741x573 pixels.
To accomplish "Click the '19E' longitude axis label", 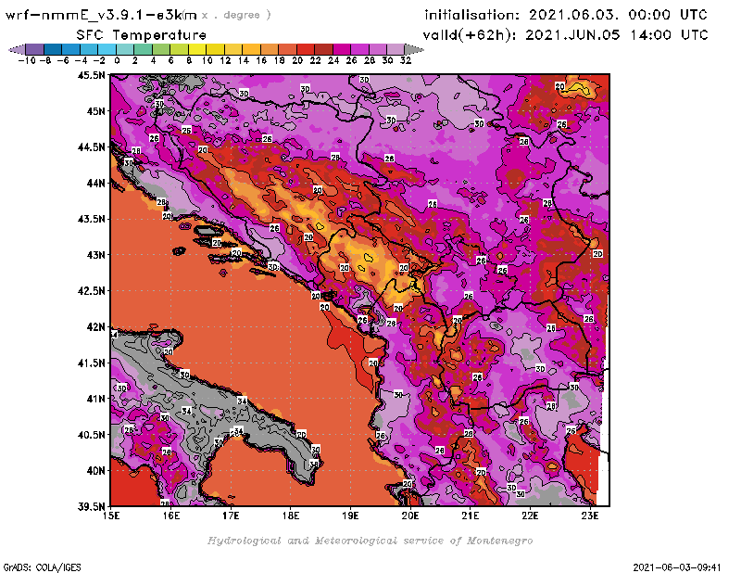I will point(350,516).
